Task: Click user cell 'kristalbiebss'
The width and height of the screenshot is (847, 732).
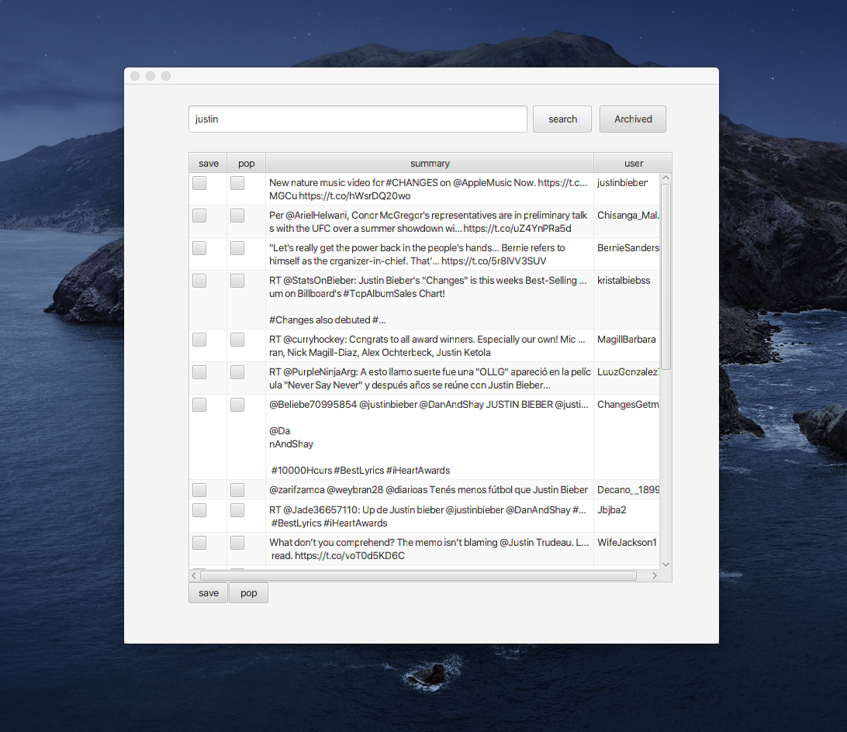Action: tap(627, 300)
